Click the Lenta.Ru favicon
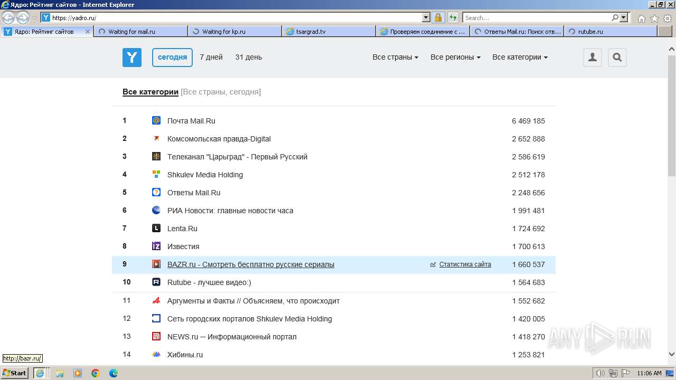The width and height of the screenshot is (676, 380). click(156, 228)
